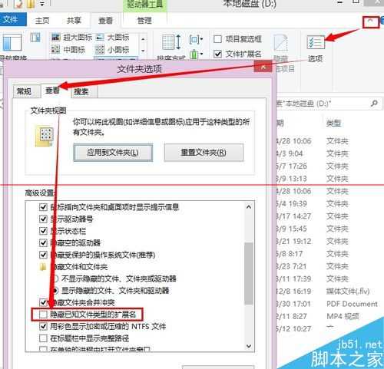
Task: Click the navigation pane icon in ribbon
Action: pos(12,42)
